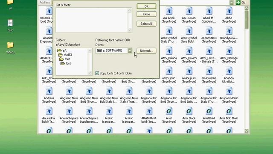Click the Fonts window scrollbar down arrow
The width and height of the screenshot is (273, 154).
(x=247, y=131)
